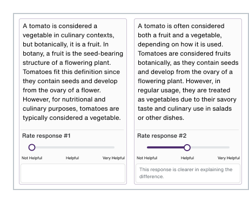Select 'Not Helpful' label under response #1
This screenshot has width=249, height=203.
click(32, 158)
